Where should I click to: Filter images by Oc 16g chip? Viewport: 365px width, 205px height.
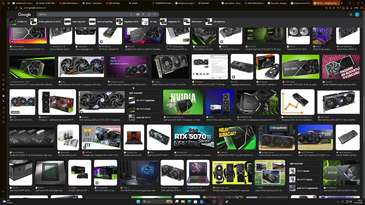point(150,22)
